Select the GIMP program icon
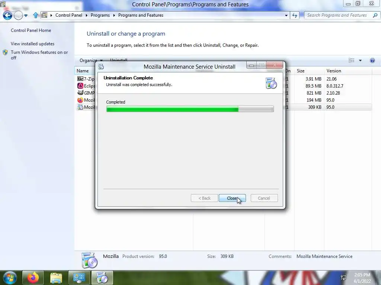This screenshot has height=285, width=381. [x=80, y=93]
